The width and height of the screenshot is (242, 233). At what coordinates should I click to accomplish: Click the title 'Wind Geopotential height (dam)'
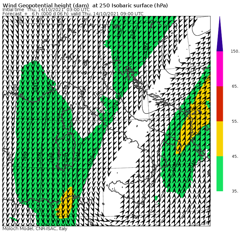coord(46,5)
